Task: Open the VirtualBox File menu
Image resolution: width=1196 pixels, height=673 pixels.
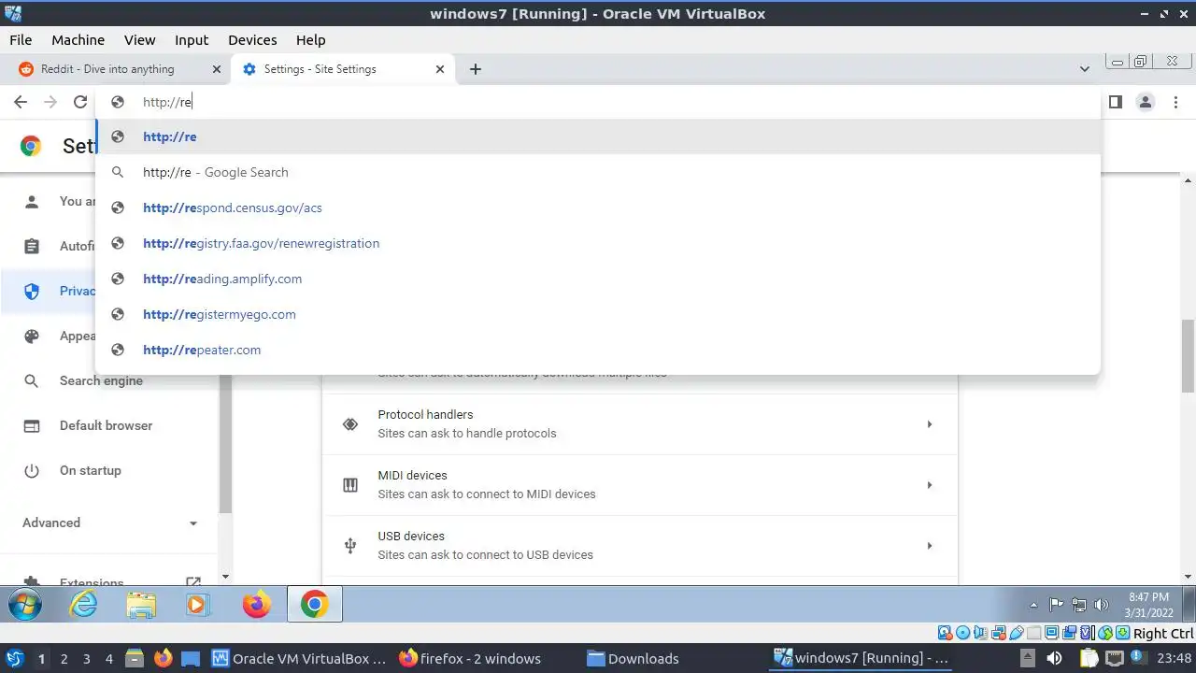Action: coord(21,40)
